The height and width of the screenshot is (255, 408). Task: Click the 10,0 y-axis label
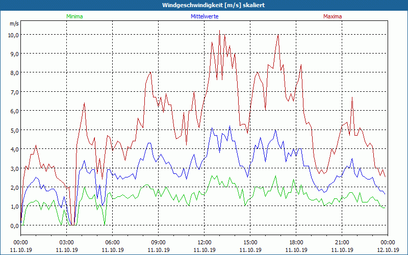pos(13,35)
